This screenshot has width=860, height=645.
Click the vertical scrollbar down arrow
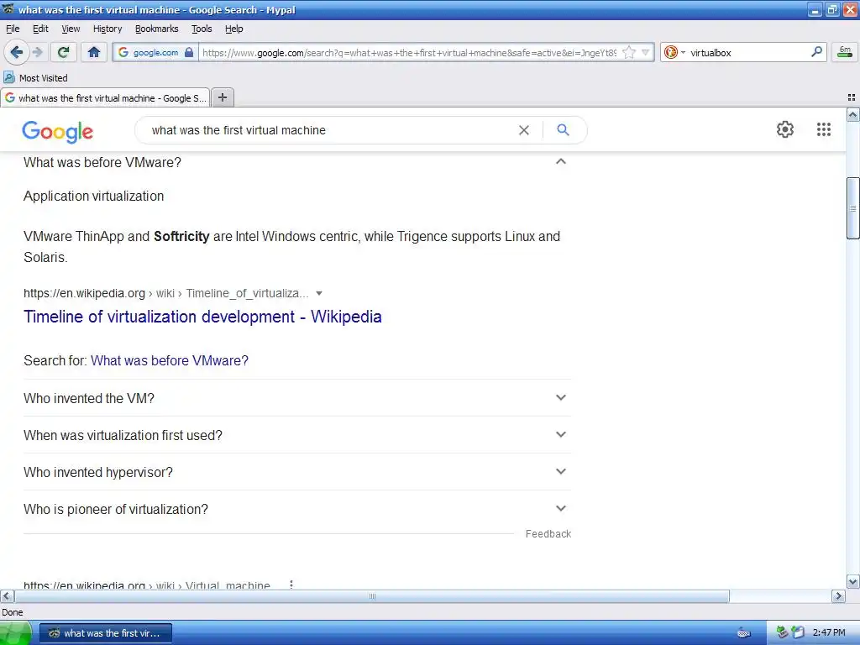[x=852, y=581]
